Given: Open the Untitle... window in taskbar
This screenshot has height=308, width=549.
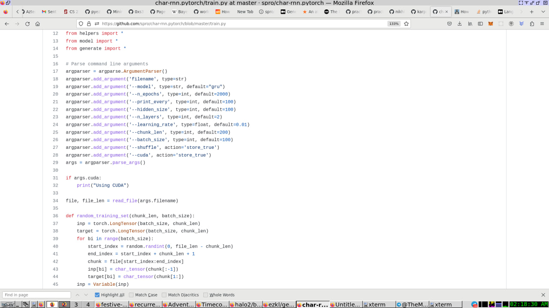Looking at the screenshot, I should coord(346,305).
